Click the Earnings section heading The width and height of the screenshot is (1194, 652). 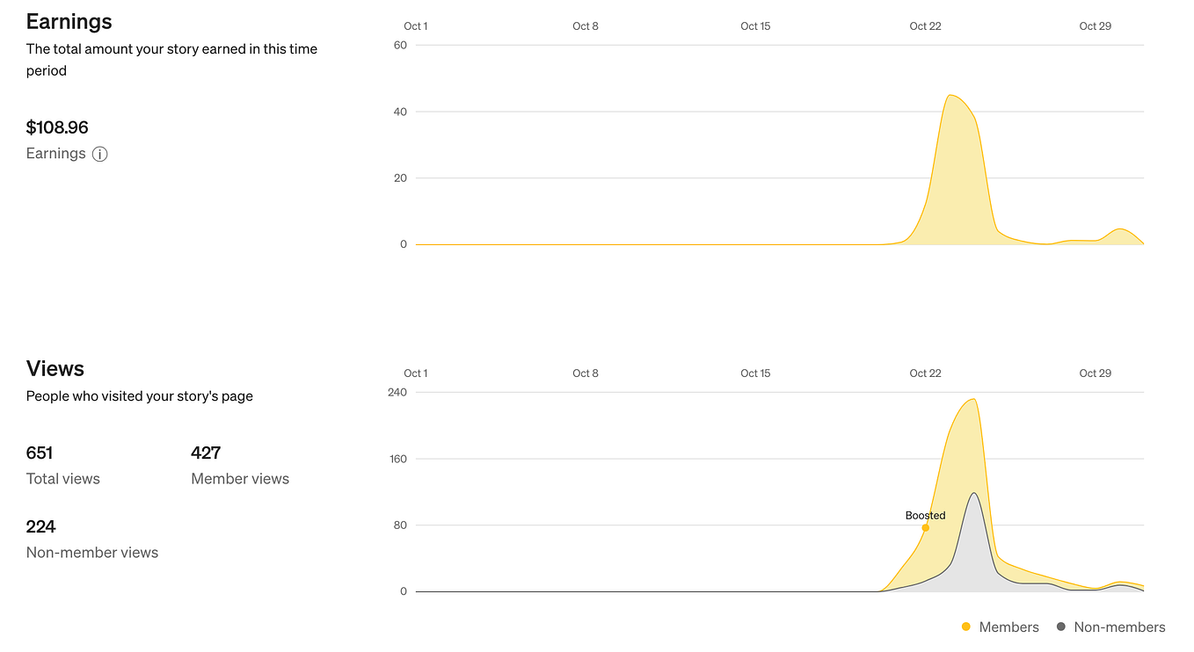click(69, 21)
